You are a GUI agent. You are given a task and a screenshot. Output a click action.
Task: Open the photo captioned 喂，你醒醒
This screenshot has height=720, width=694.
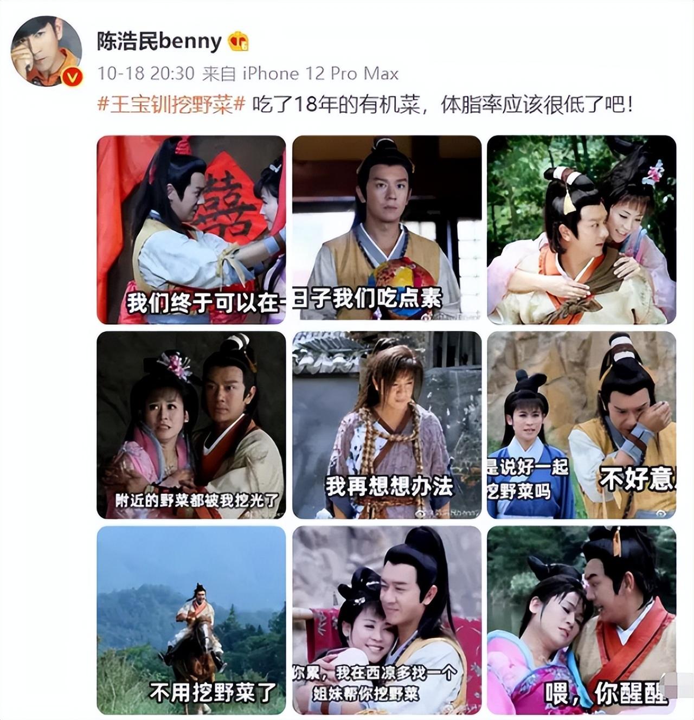(582, 620)
